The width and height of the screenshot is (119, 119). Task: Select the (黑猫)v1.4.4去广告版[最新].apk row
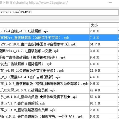point(59,77)
